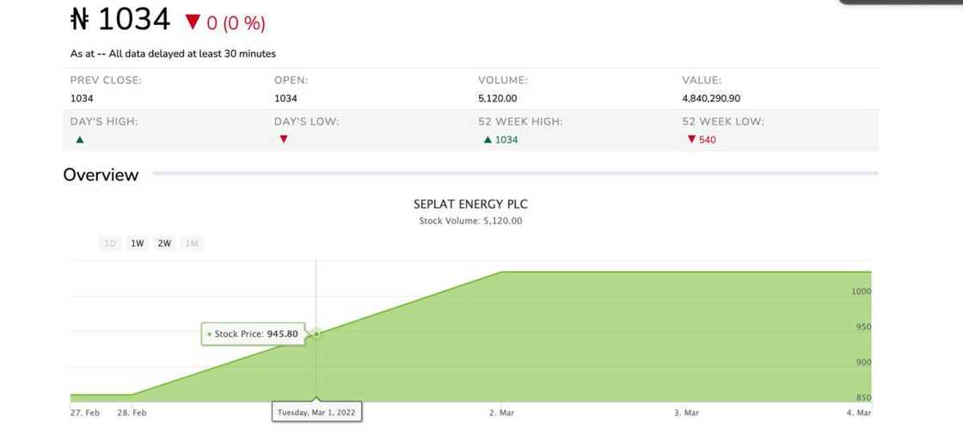The image size is (963, 435).
Task: Click the Tuesday, Mar 1, 2022 date label
Action: coord(316,413)
